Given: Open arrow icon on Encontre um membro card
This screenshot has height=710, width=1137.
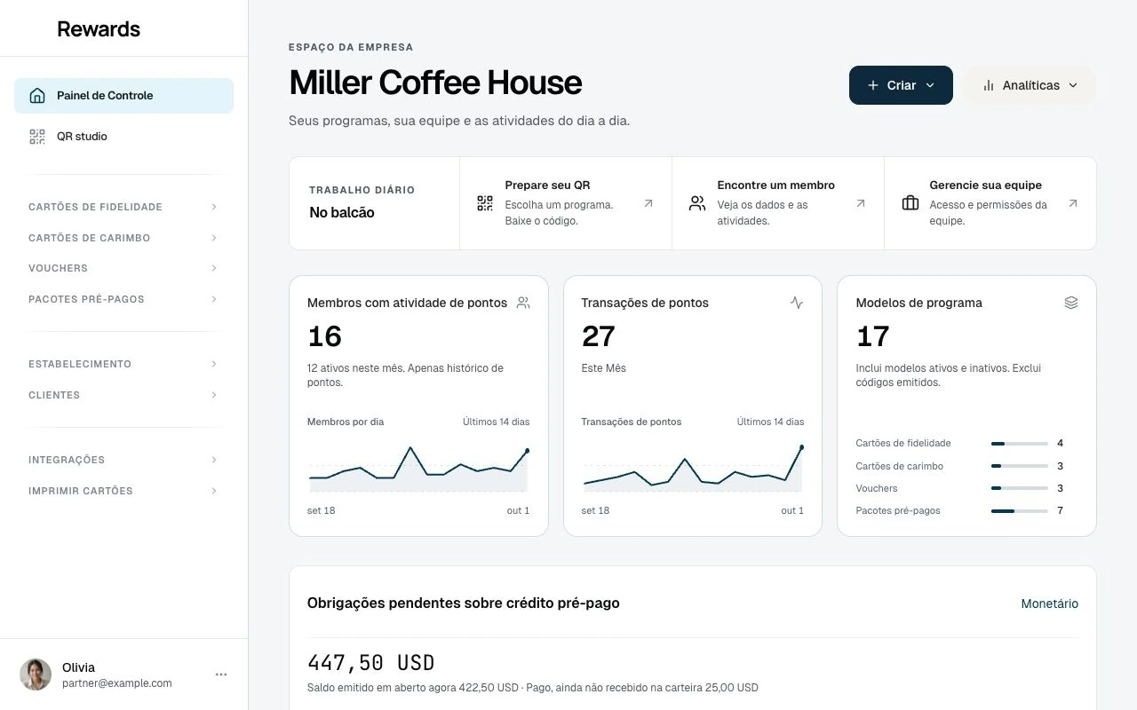Looking at the screenshot, I should click(861, 203).
